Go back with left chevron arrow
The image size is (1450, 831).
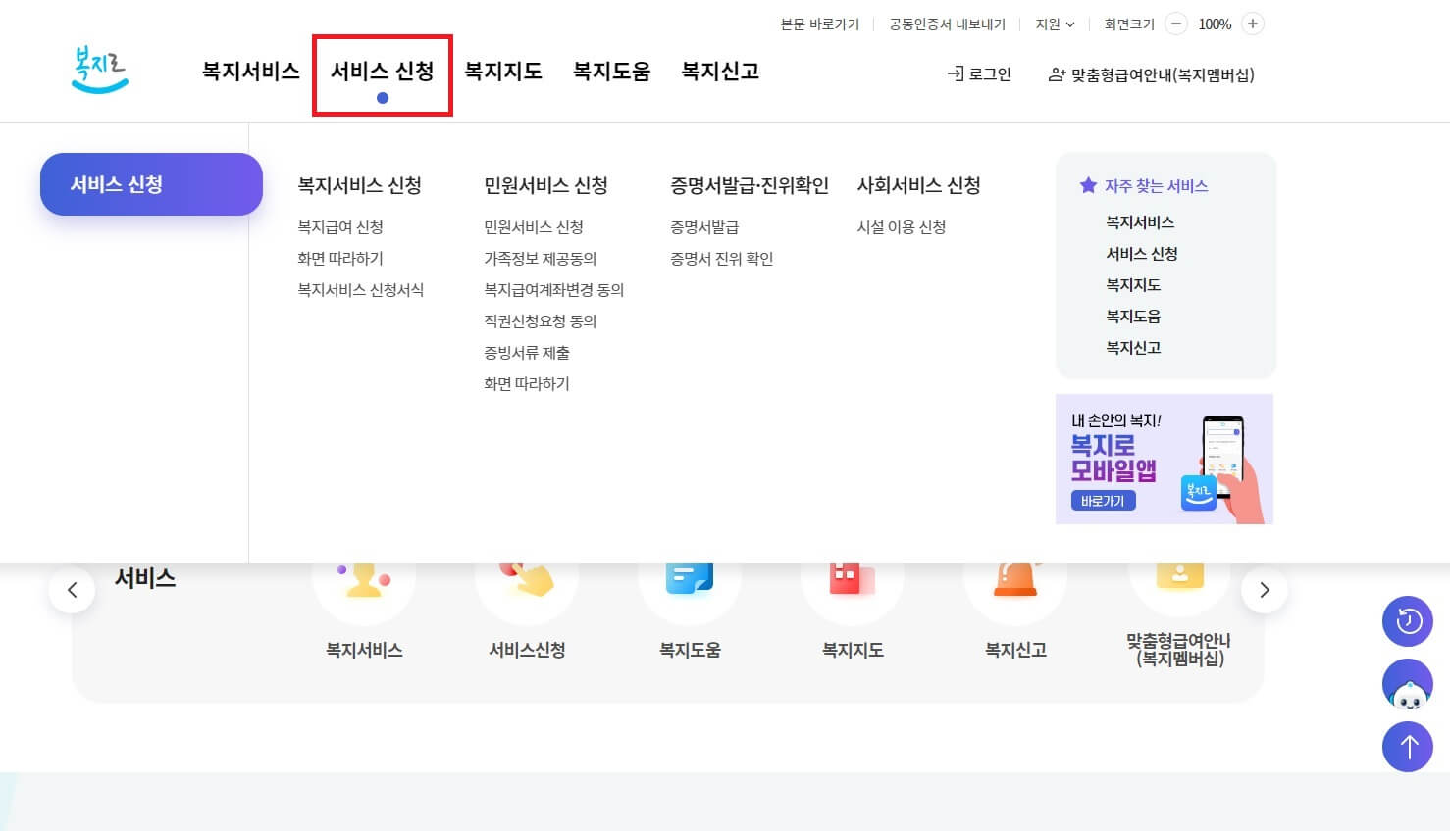[x=72, y=589]
